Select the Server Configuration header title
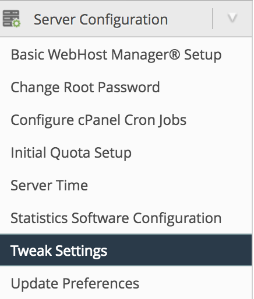The width and height of the screenshot is (254, 299). point(101,20)
